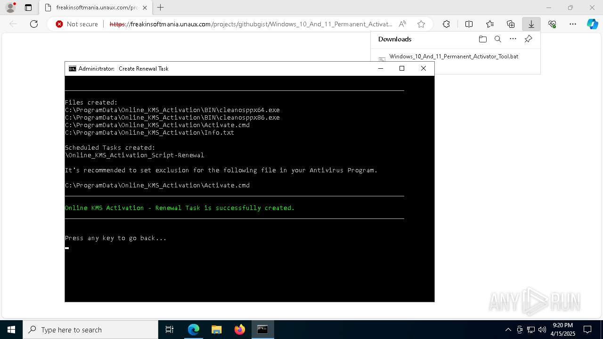Toggle split screen view
Viewport: 603px width, 339px height.
(469, 24)
